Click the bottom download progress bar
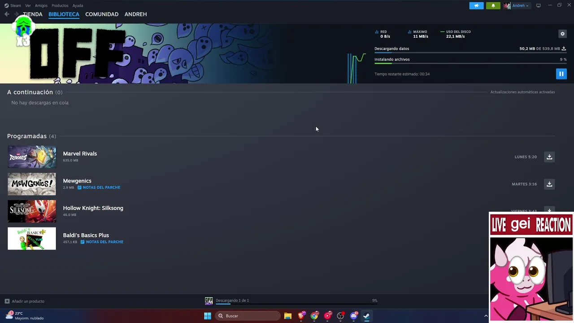This screenshot has height=323, width=574. pyautogui.click(x=296, y=304)
